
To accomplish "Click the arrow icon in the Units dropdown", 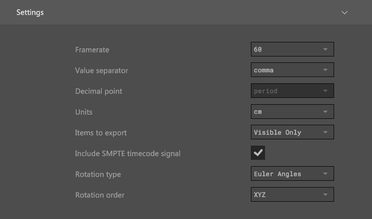I will point(325,112).
